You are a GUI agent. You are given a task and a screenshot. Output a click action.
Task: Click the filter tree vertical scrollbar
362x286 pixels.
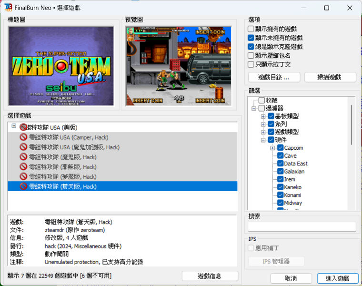(x=352, y=125)
